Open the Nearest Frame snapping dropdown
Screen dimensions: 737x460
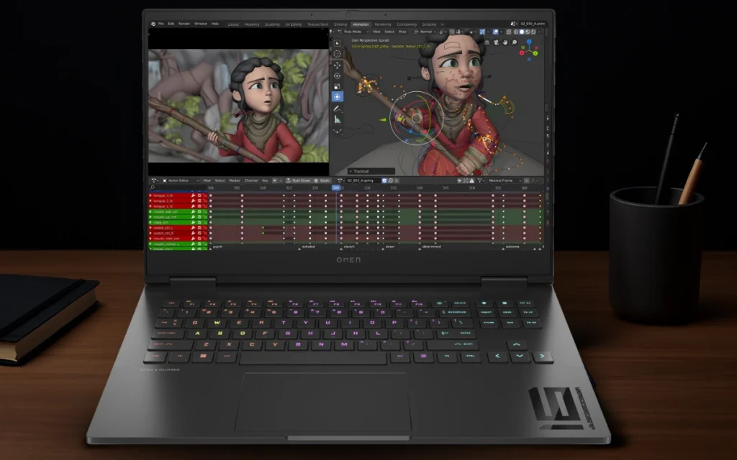[505, 180]
